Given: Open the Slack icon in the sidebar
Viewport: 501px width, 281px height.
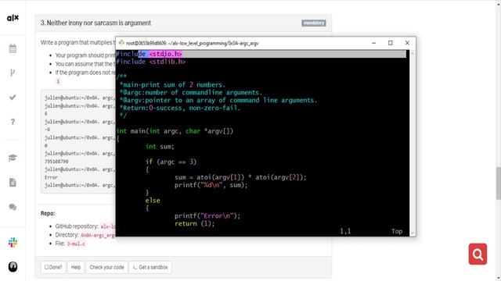Looking at the screenshot, I should (13, 243).
